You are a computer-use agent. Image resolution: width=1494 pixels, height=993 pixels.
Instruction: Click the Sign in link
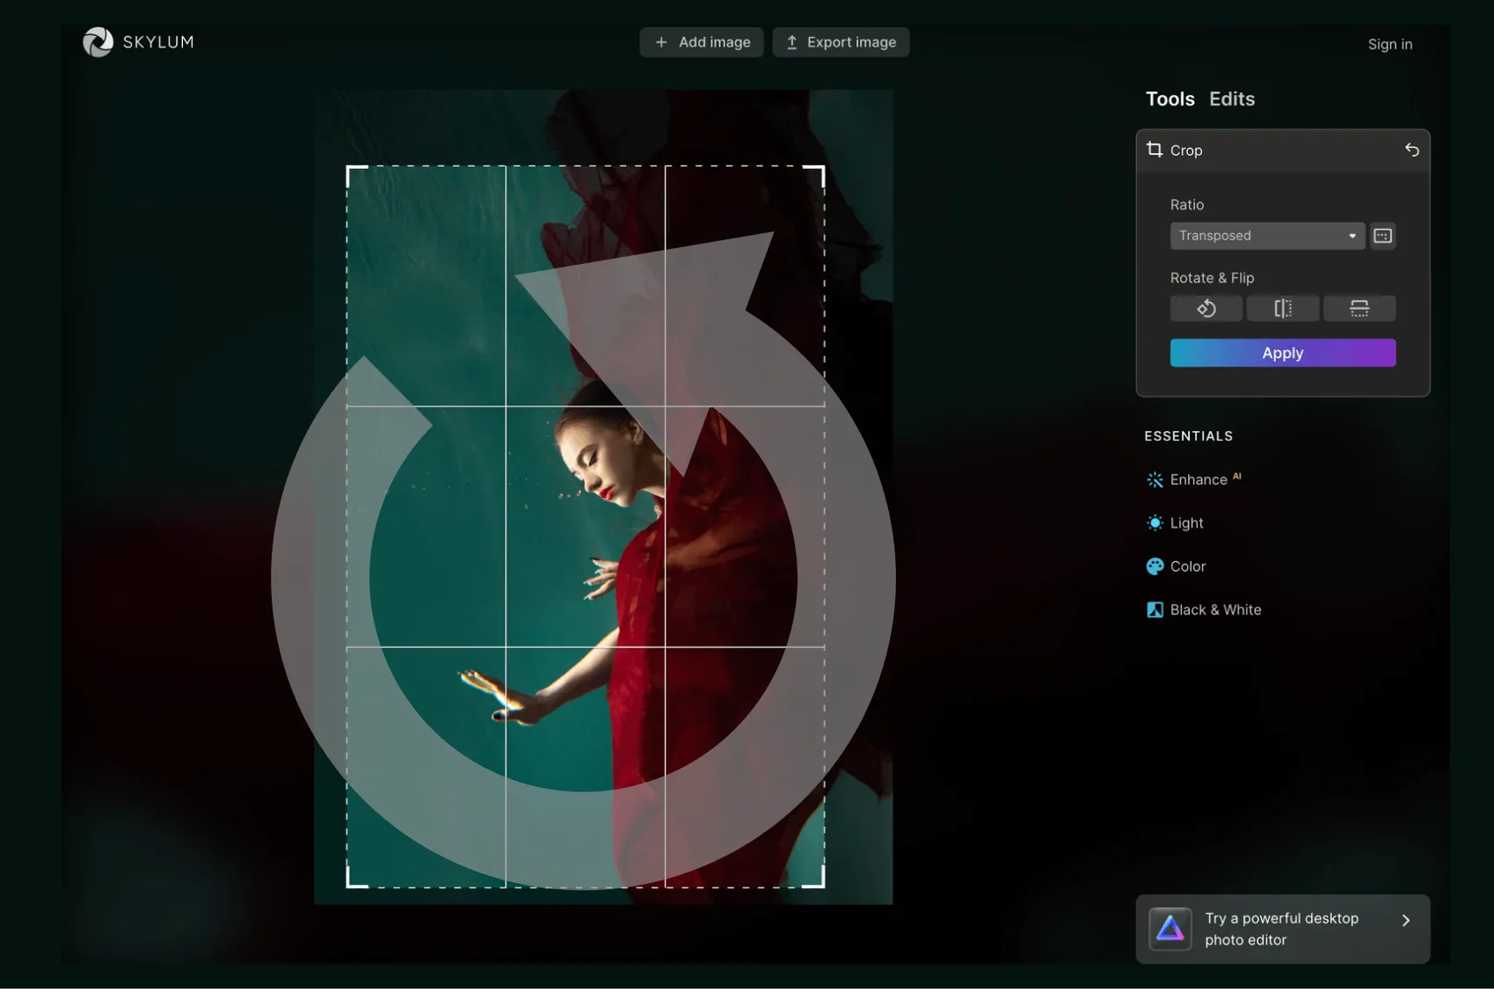click(1389, 44)
